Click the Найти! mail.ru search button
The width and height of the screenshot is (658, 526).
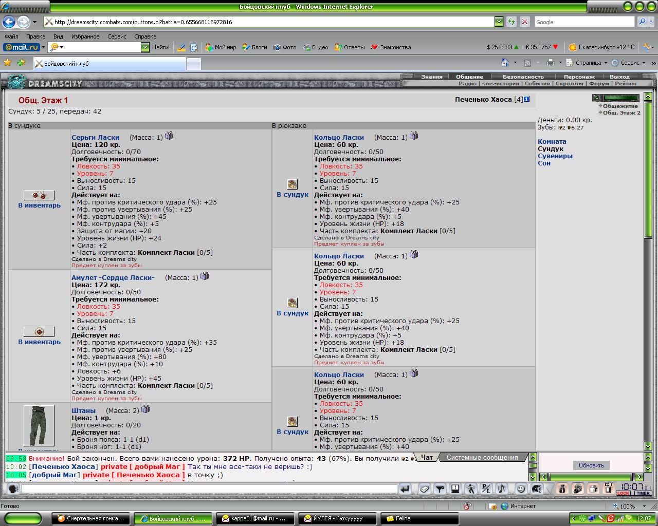(x=160, y=47)
